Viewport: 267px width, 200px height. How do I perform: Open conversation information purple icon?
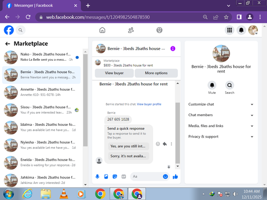point(172,49)
